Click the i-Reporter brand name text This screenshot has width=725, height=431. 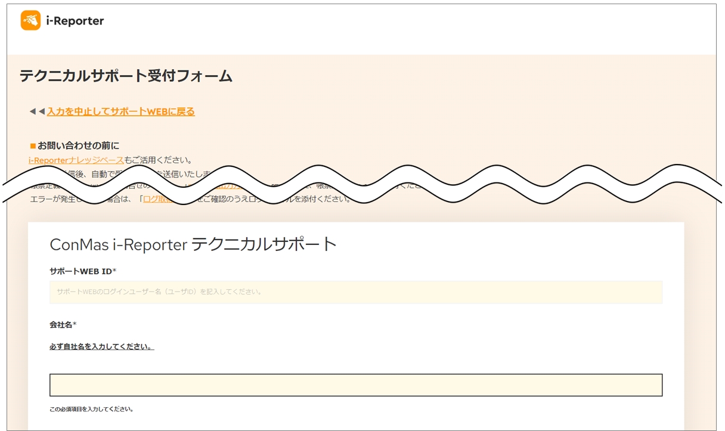tap(75, 21)
